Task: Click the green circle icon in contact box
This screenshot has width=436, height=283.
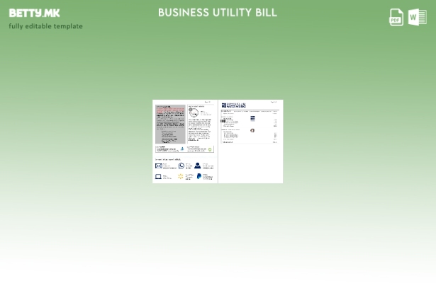Action: click(210, 149)
